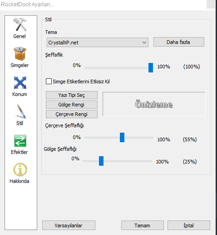Select the Stil paintbrush icon
The width and height of the screenshot is (217, 235).
point(20,111)
